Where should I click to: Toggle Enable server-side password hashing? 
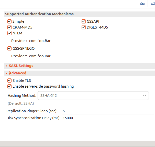[x=9, y=86]
